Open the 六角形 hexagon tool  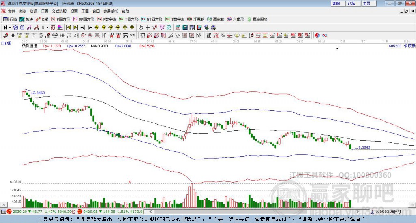pos(236,19)
